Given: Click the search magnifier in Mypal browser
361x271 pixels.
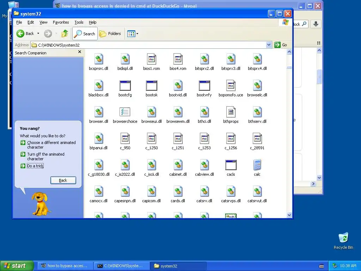Looking at the screenshot, I should pyautogui.click(x=304, y=24).
